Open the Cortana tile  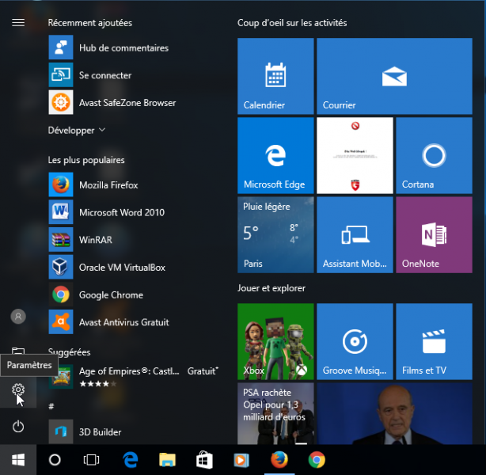click(435, 155)
